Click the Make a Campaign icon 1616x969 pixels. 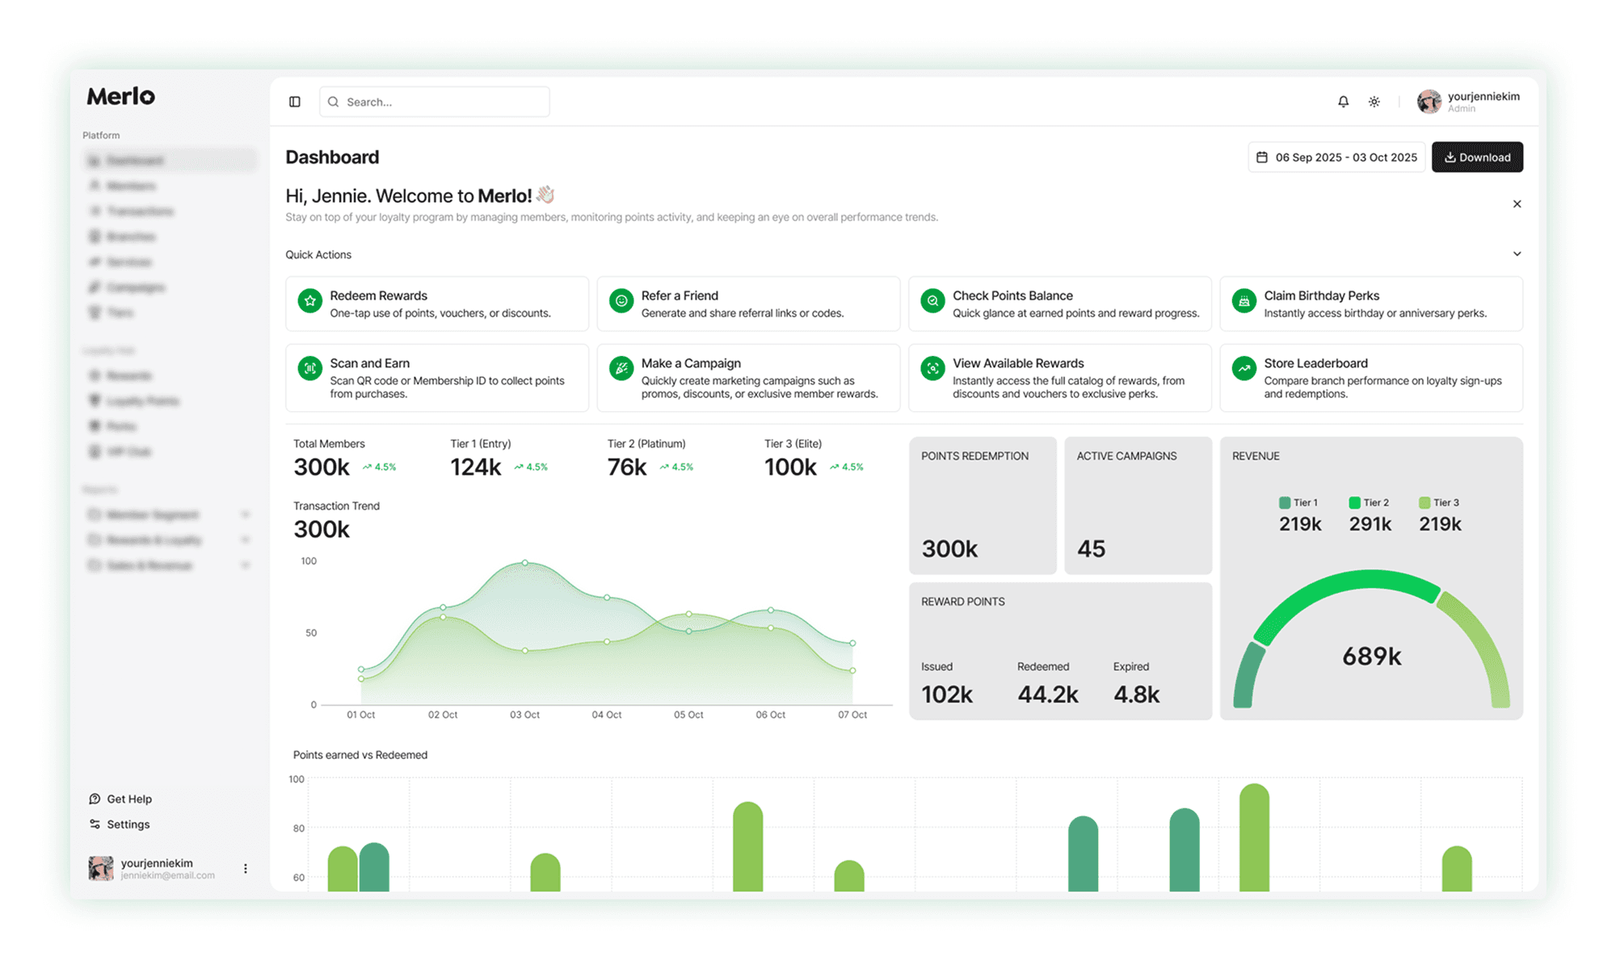pyautogui.click(x=621, y=368)
